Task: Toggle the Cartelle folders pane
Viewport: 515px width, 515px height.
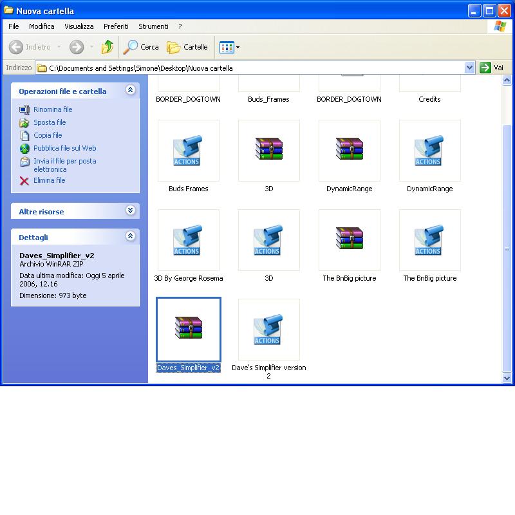Action: point(187,47)
